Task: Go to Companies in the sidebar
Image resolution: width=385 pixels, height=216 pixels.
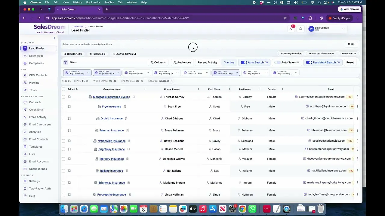Action: tap(36, 63)
